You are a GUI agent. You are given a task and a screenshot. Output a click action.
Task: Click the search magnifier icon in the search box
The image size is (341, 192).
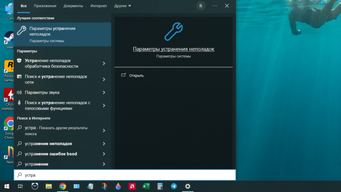click(20, 175)
